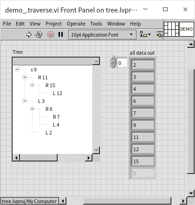
Task: Collapse the R 11 tree node
Action: coord(25,77)
